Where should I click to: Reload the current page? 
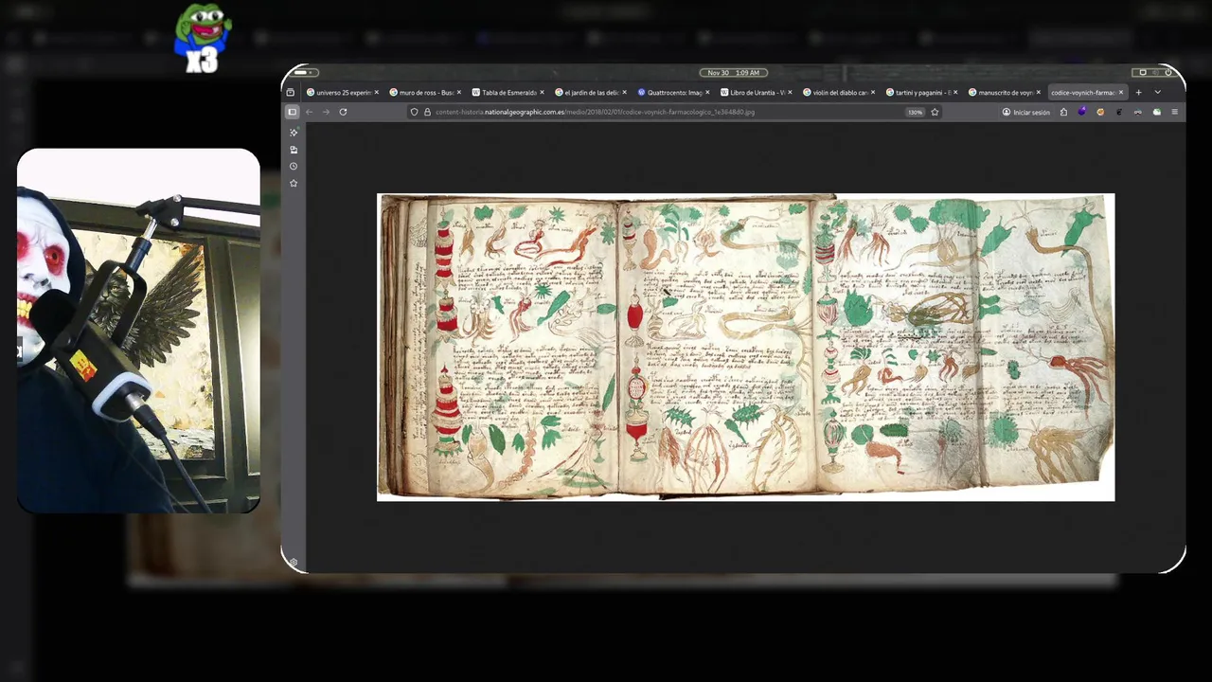(x=343, y=112)
